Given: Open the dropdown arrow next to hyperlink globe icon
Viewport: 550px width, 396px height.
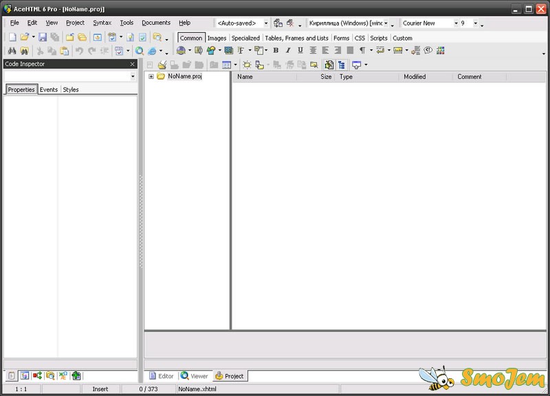Looking at the screenshot, I should (x=190, y=50).
